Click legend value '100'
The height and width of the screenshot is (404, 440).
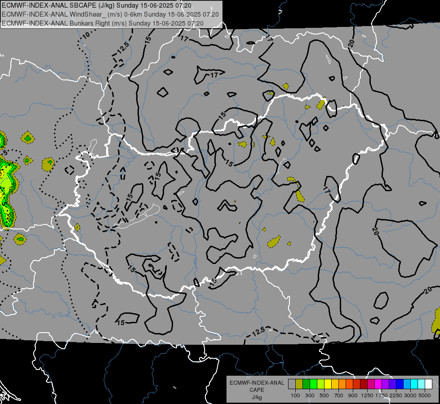[295, 395]
